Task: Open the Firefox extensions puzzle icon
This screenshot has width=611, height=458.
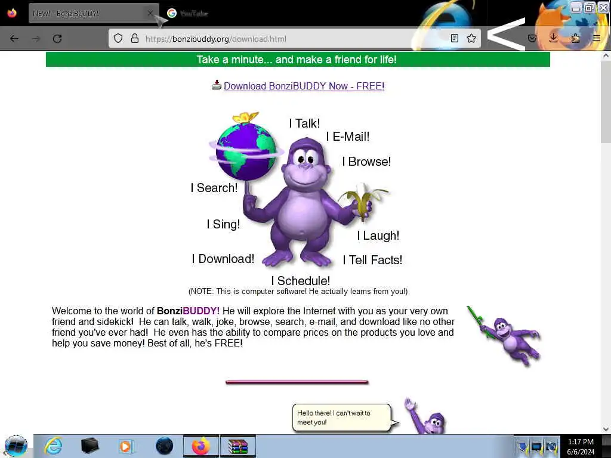Action: (575, 38)
